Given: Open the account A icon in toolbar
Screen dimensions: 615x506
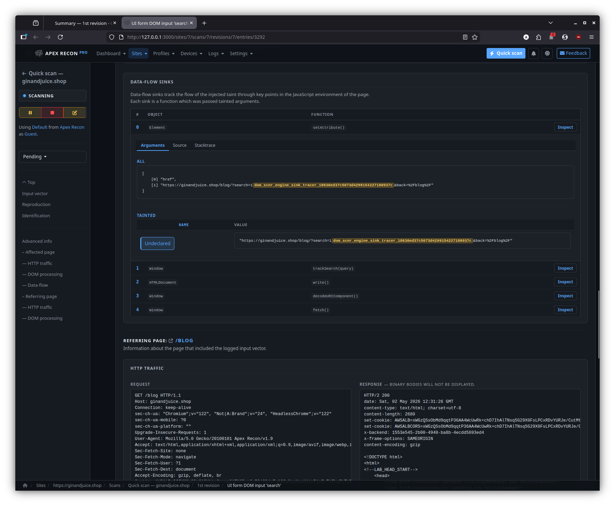Looking at the screenshot, I should (x=526, y=37).
